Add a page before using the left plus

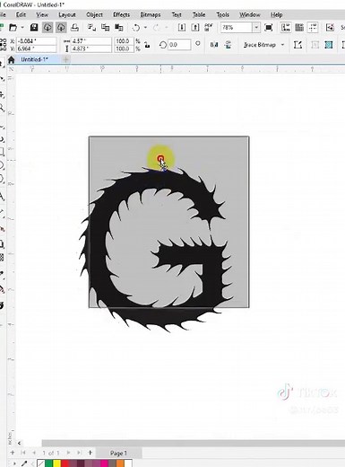pyautogui.click(x=13, y=453)
